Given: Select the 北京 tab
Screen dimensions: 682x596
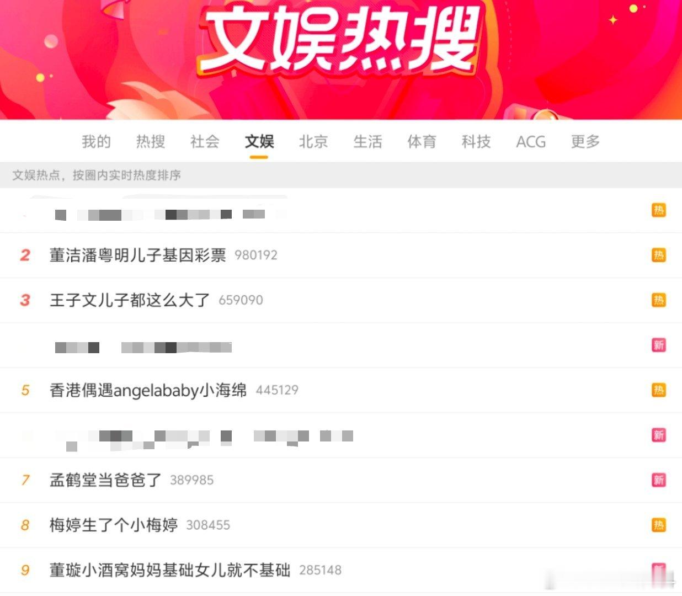Looking at the screenshot, I should (x=313, y=142).
